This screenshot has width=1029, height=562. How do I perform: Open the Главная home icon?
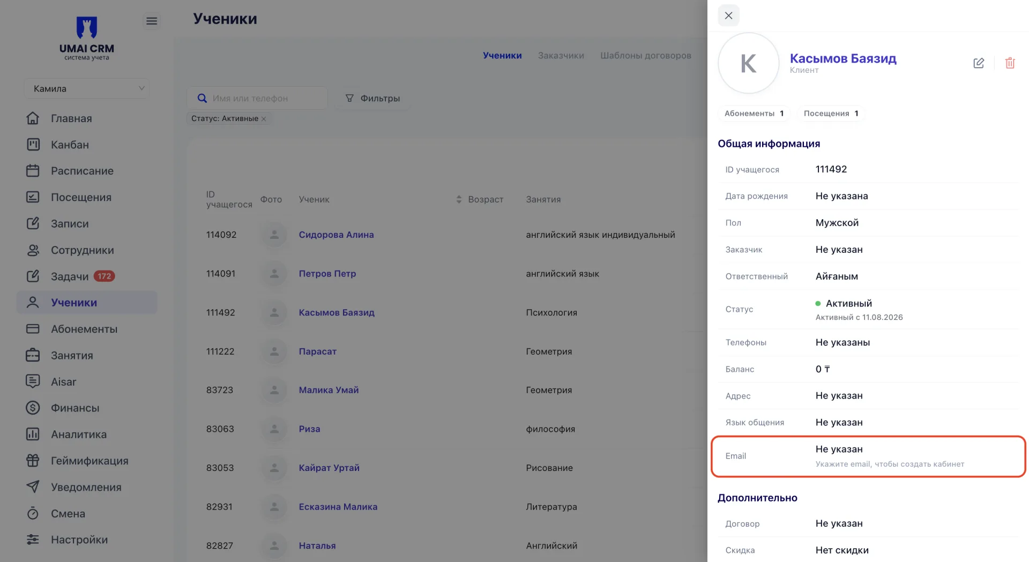[x=33, y=118]
